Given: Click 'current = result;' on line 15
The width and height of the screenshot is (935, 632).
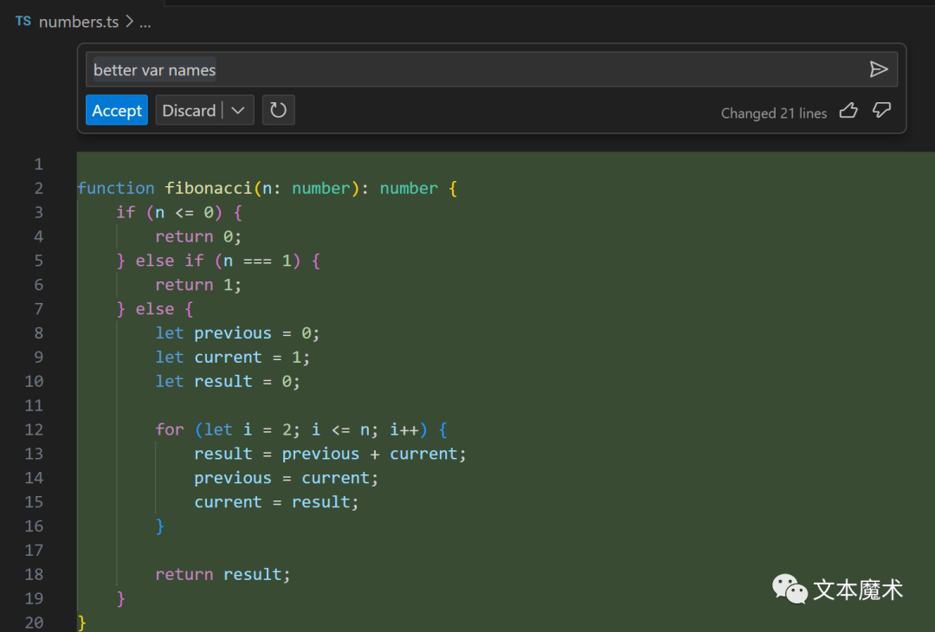Looking at the screenshot, I should (x=277, y=502).
